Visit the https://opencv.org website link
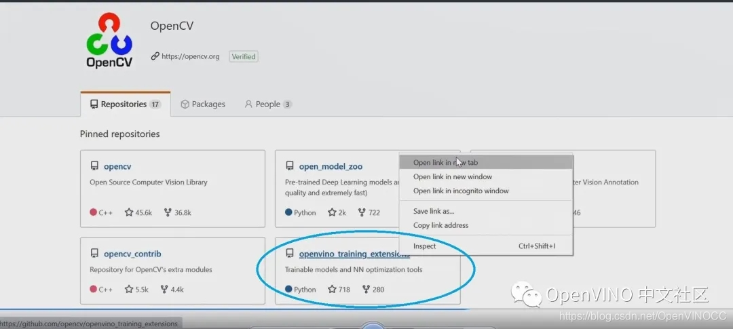This screenshot has height=329, width=733. click(190, 56)
